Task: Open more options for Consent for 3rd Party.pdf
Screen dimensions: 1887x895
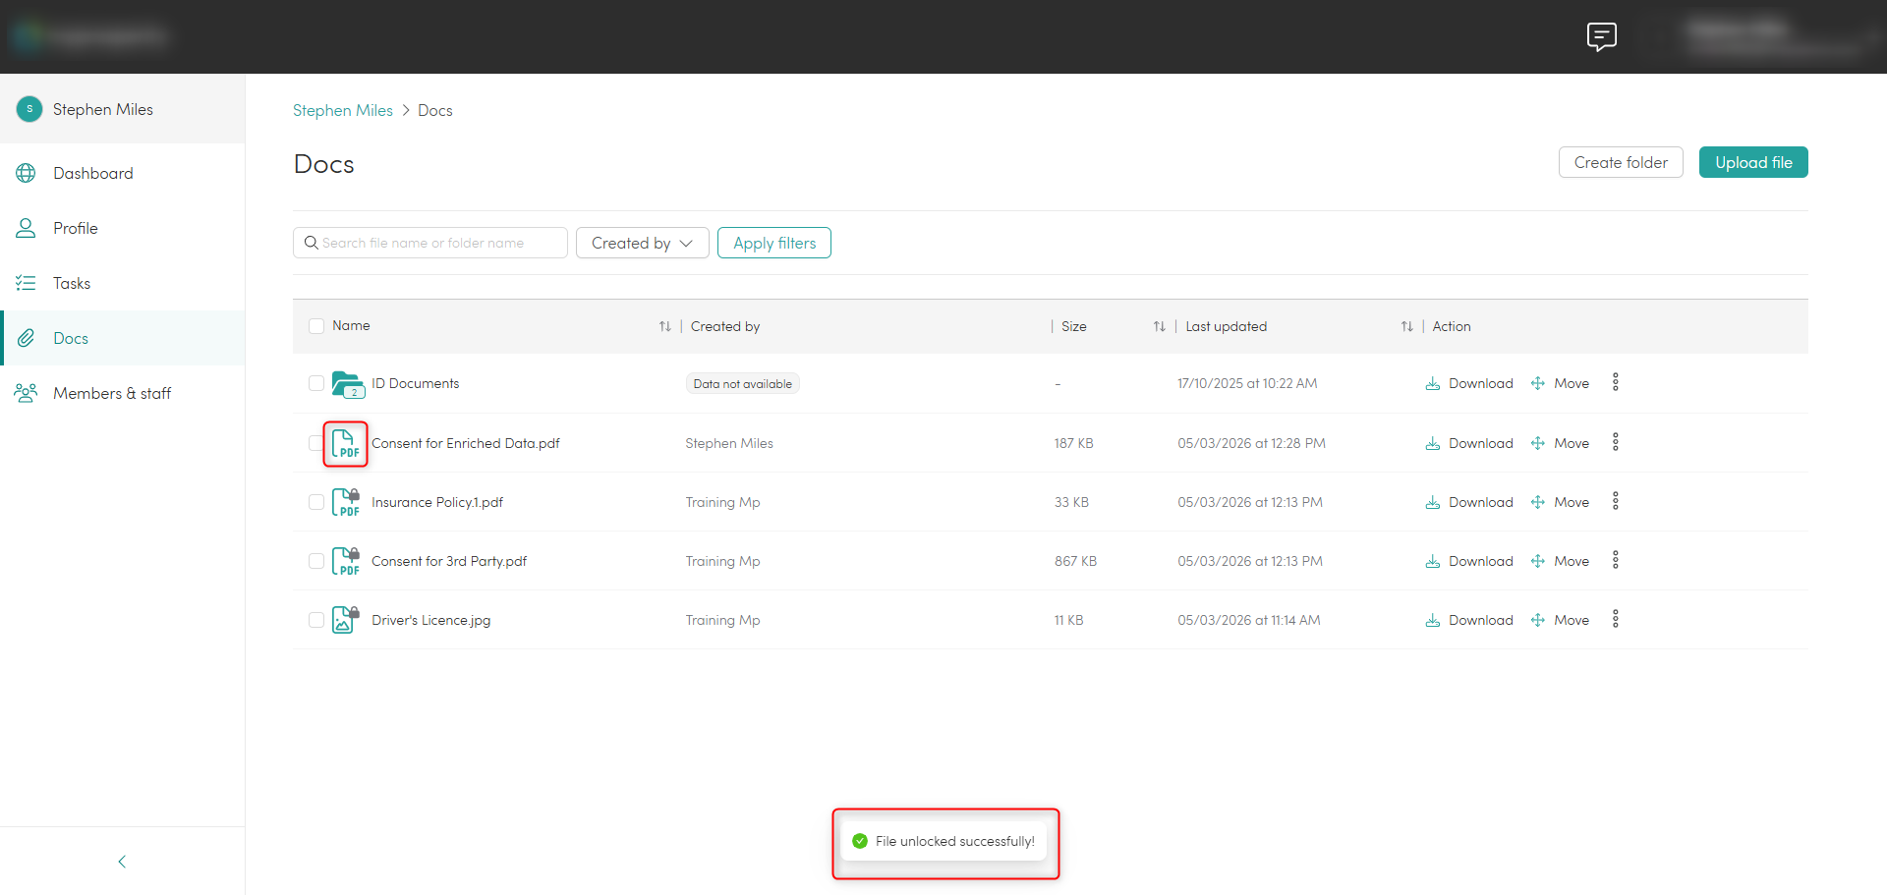Action: (x=1616, y=560)
